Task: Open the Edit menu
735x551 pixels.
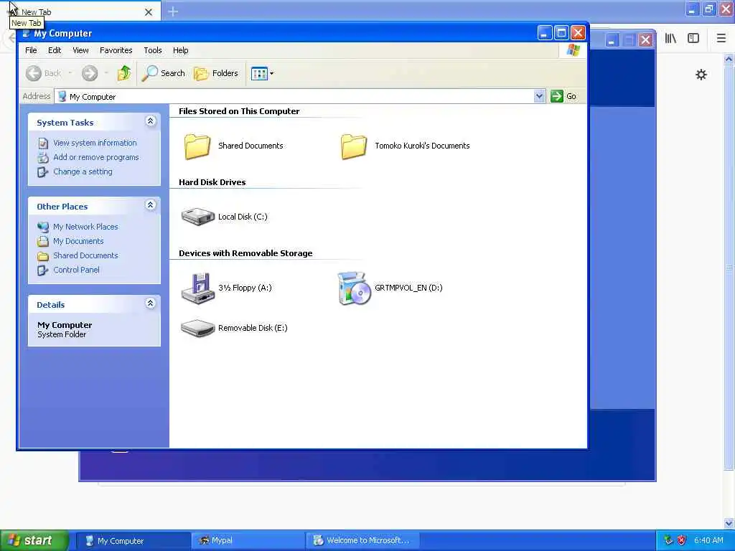Action: point(55,50)
